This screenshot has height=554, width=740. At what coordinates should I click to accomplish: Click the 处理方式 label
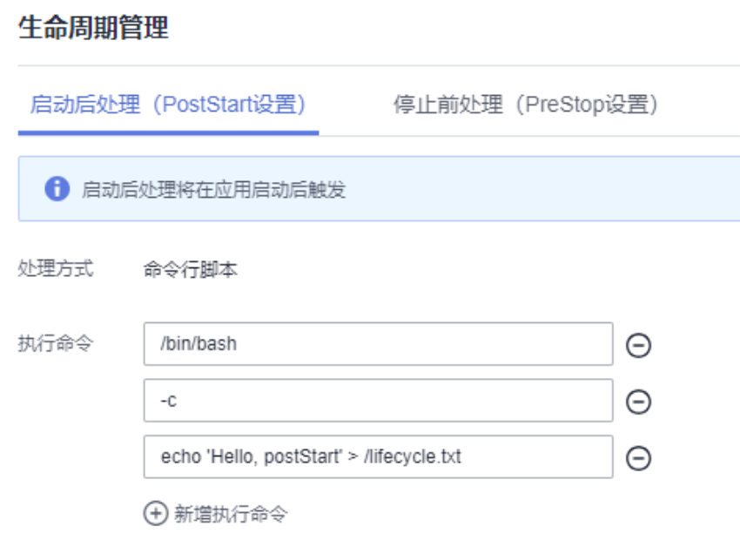point(56,268)
